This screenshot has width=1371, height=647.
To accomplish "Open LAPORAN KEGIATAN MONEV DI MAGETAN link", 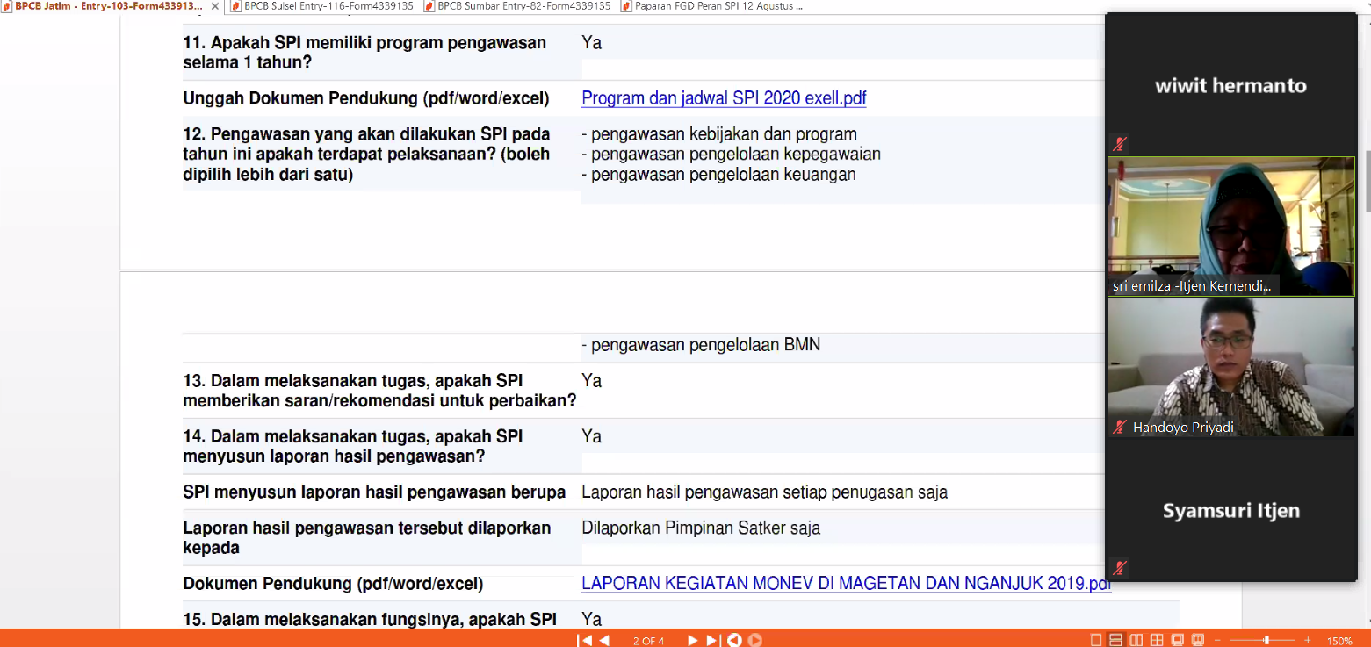I will (846, 584).
